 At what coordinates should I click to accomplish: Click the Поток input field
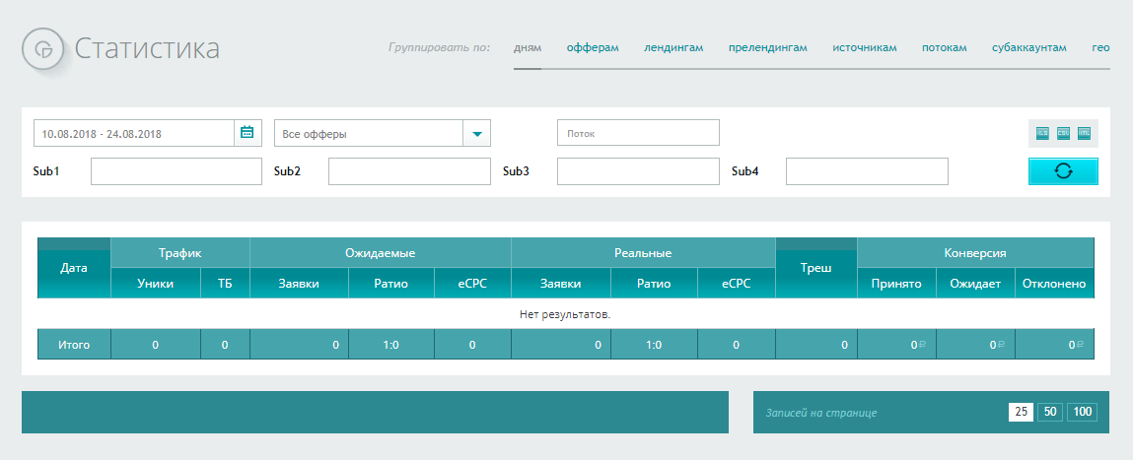click(x=638, y=133)
